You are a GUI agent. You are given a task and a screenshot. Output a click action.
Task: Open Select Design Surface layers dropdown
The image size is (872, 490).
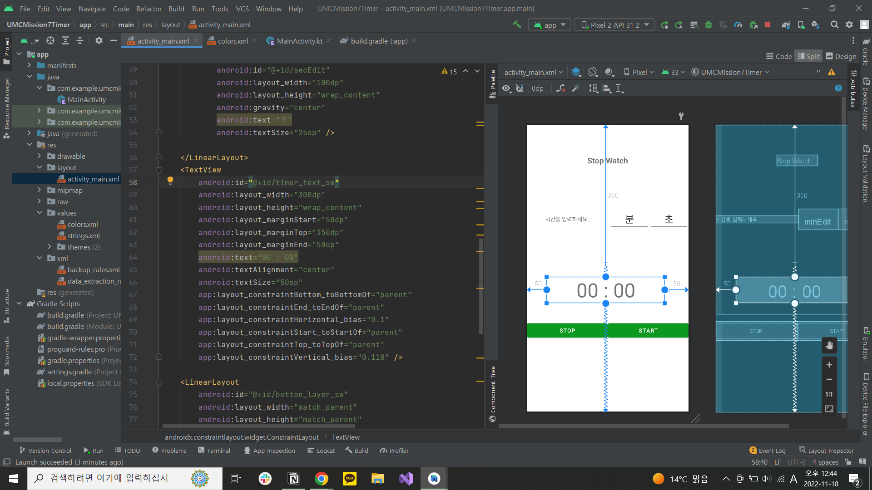576,72
